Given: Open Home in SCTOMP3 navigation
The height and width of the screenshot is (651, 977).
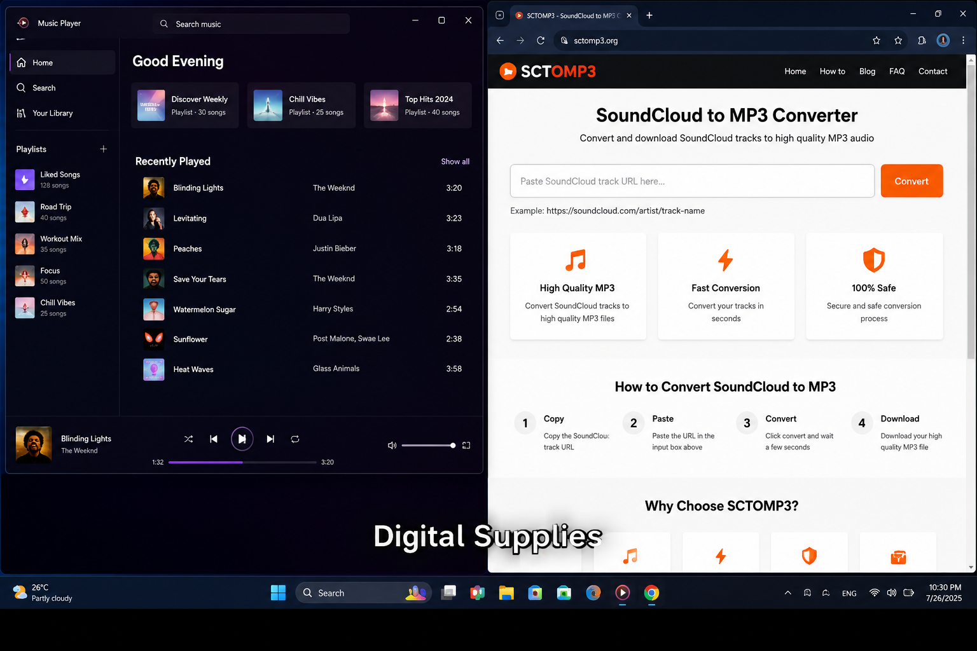Looking at the screenshot, I should 795,71.
